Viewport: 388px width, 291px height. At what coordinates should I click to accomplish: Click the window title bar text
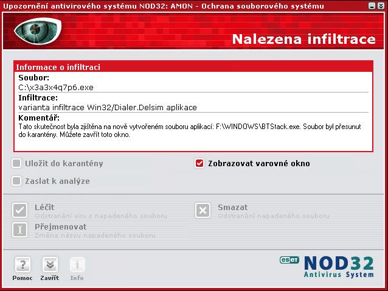(x=164, y=6)
